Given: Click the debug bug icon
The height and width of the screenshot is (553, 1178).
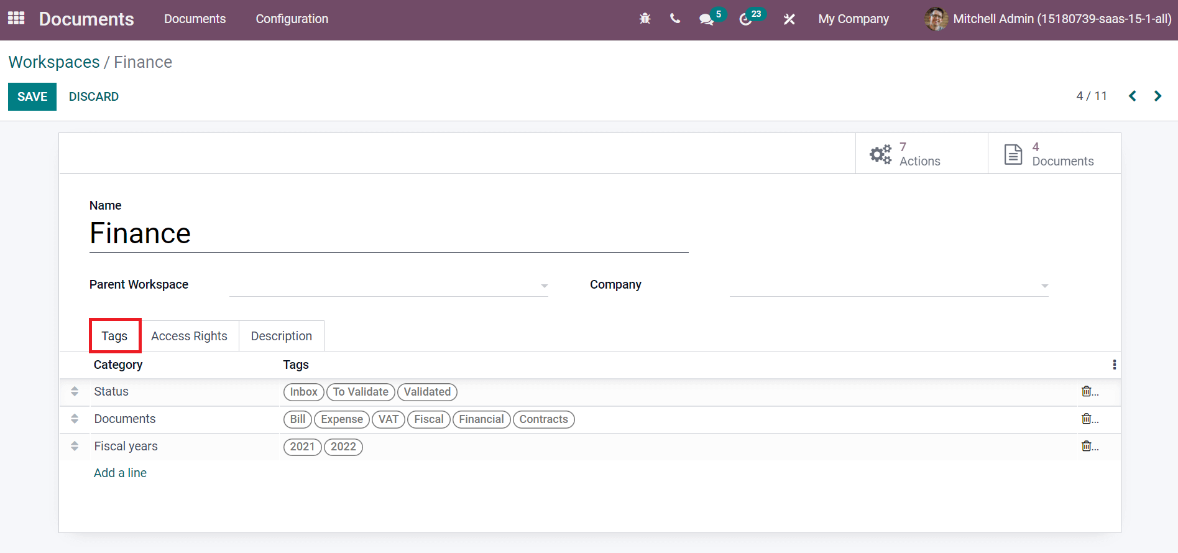Looking at the screenshot, I should 645,19.
